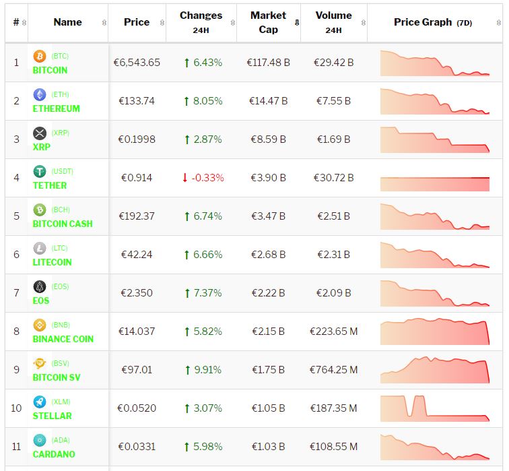The width and height of the screenshot is (509, 471).
Task: Click the Bitcoin orange coin icon
Action: coord(39,56)
